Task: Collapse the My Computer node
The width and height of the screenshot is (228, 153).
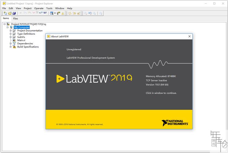Action: tap(8, 27)
